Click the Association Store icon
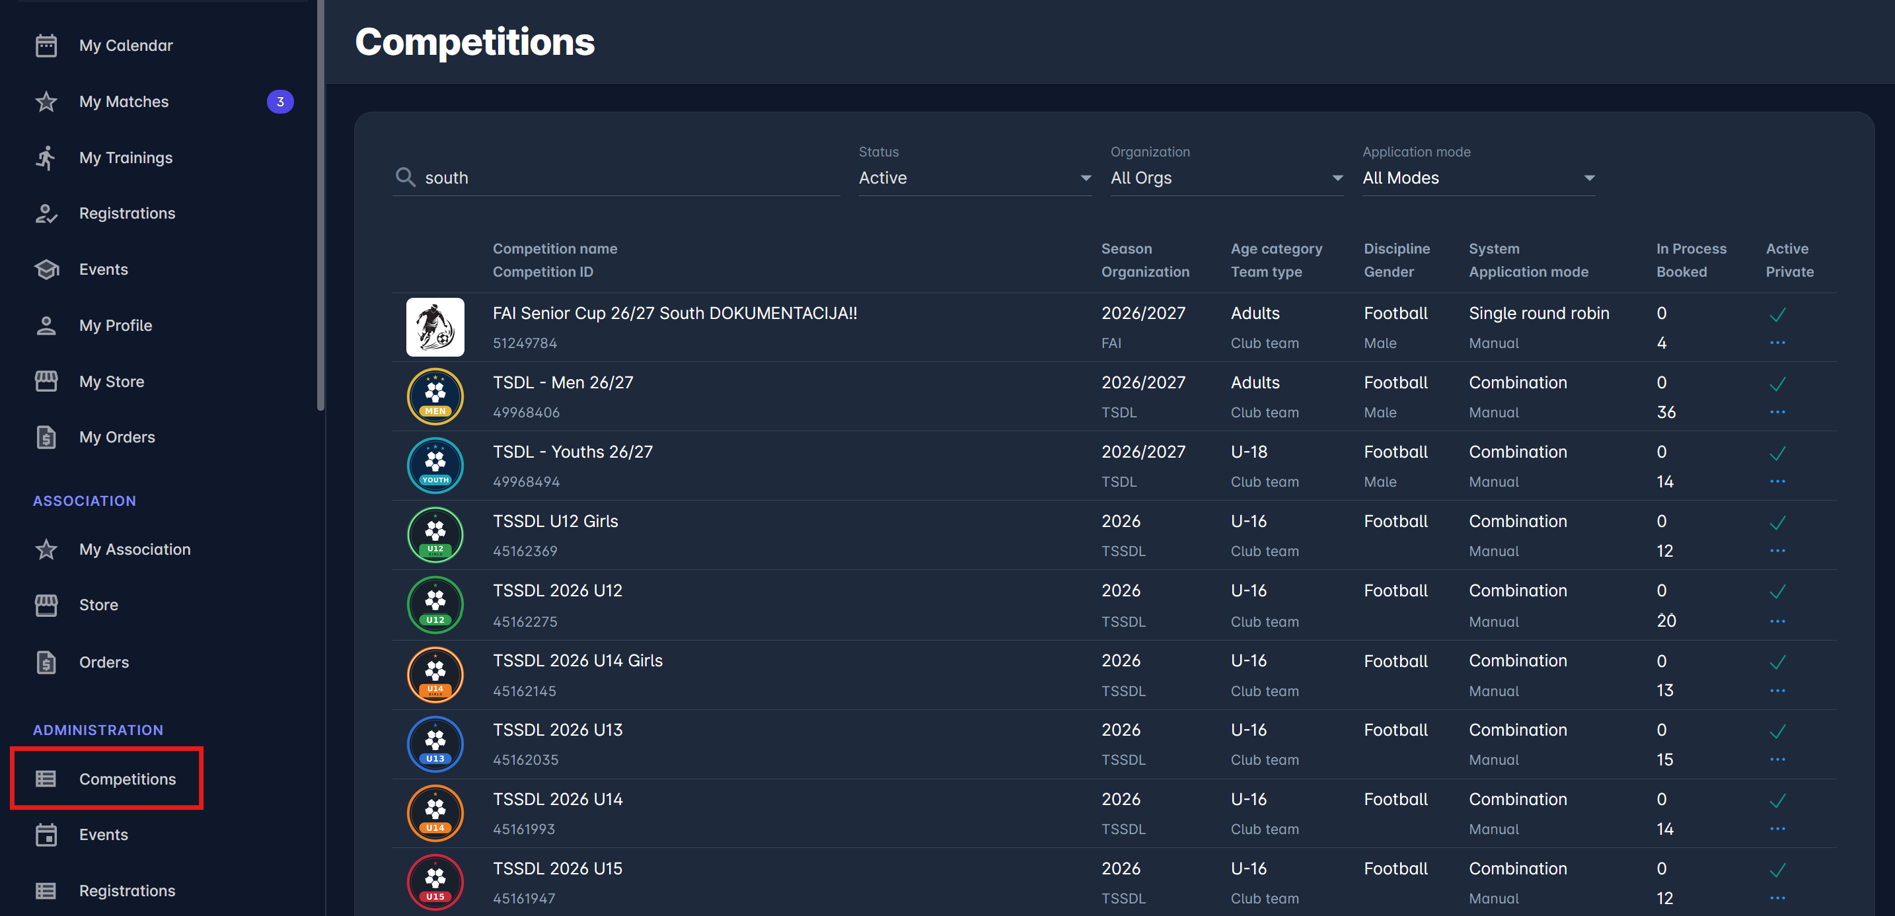The width and height of the screenshot is (1895, 916). (x=46, y=605)
